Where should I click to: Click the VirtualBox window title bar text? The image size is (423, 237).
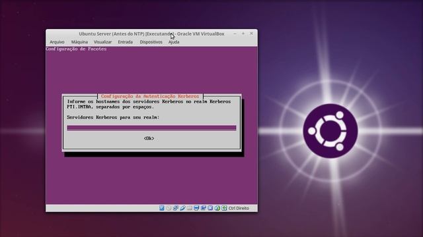point(151,34)
